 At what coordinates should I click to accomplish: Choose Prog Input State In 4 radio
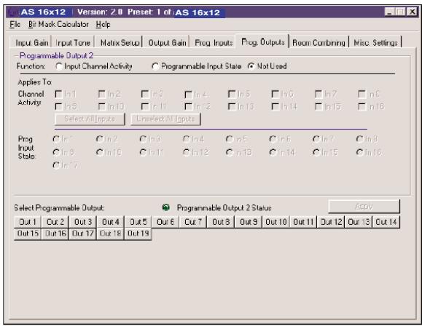187,139
